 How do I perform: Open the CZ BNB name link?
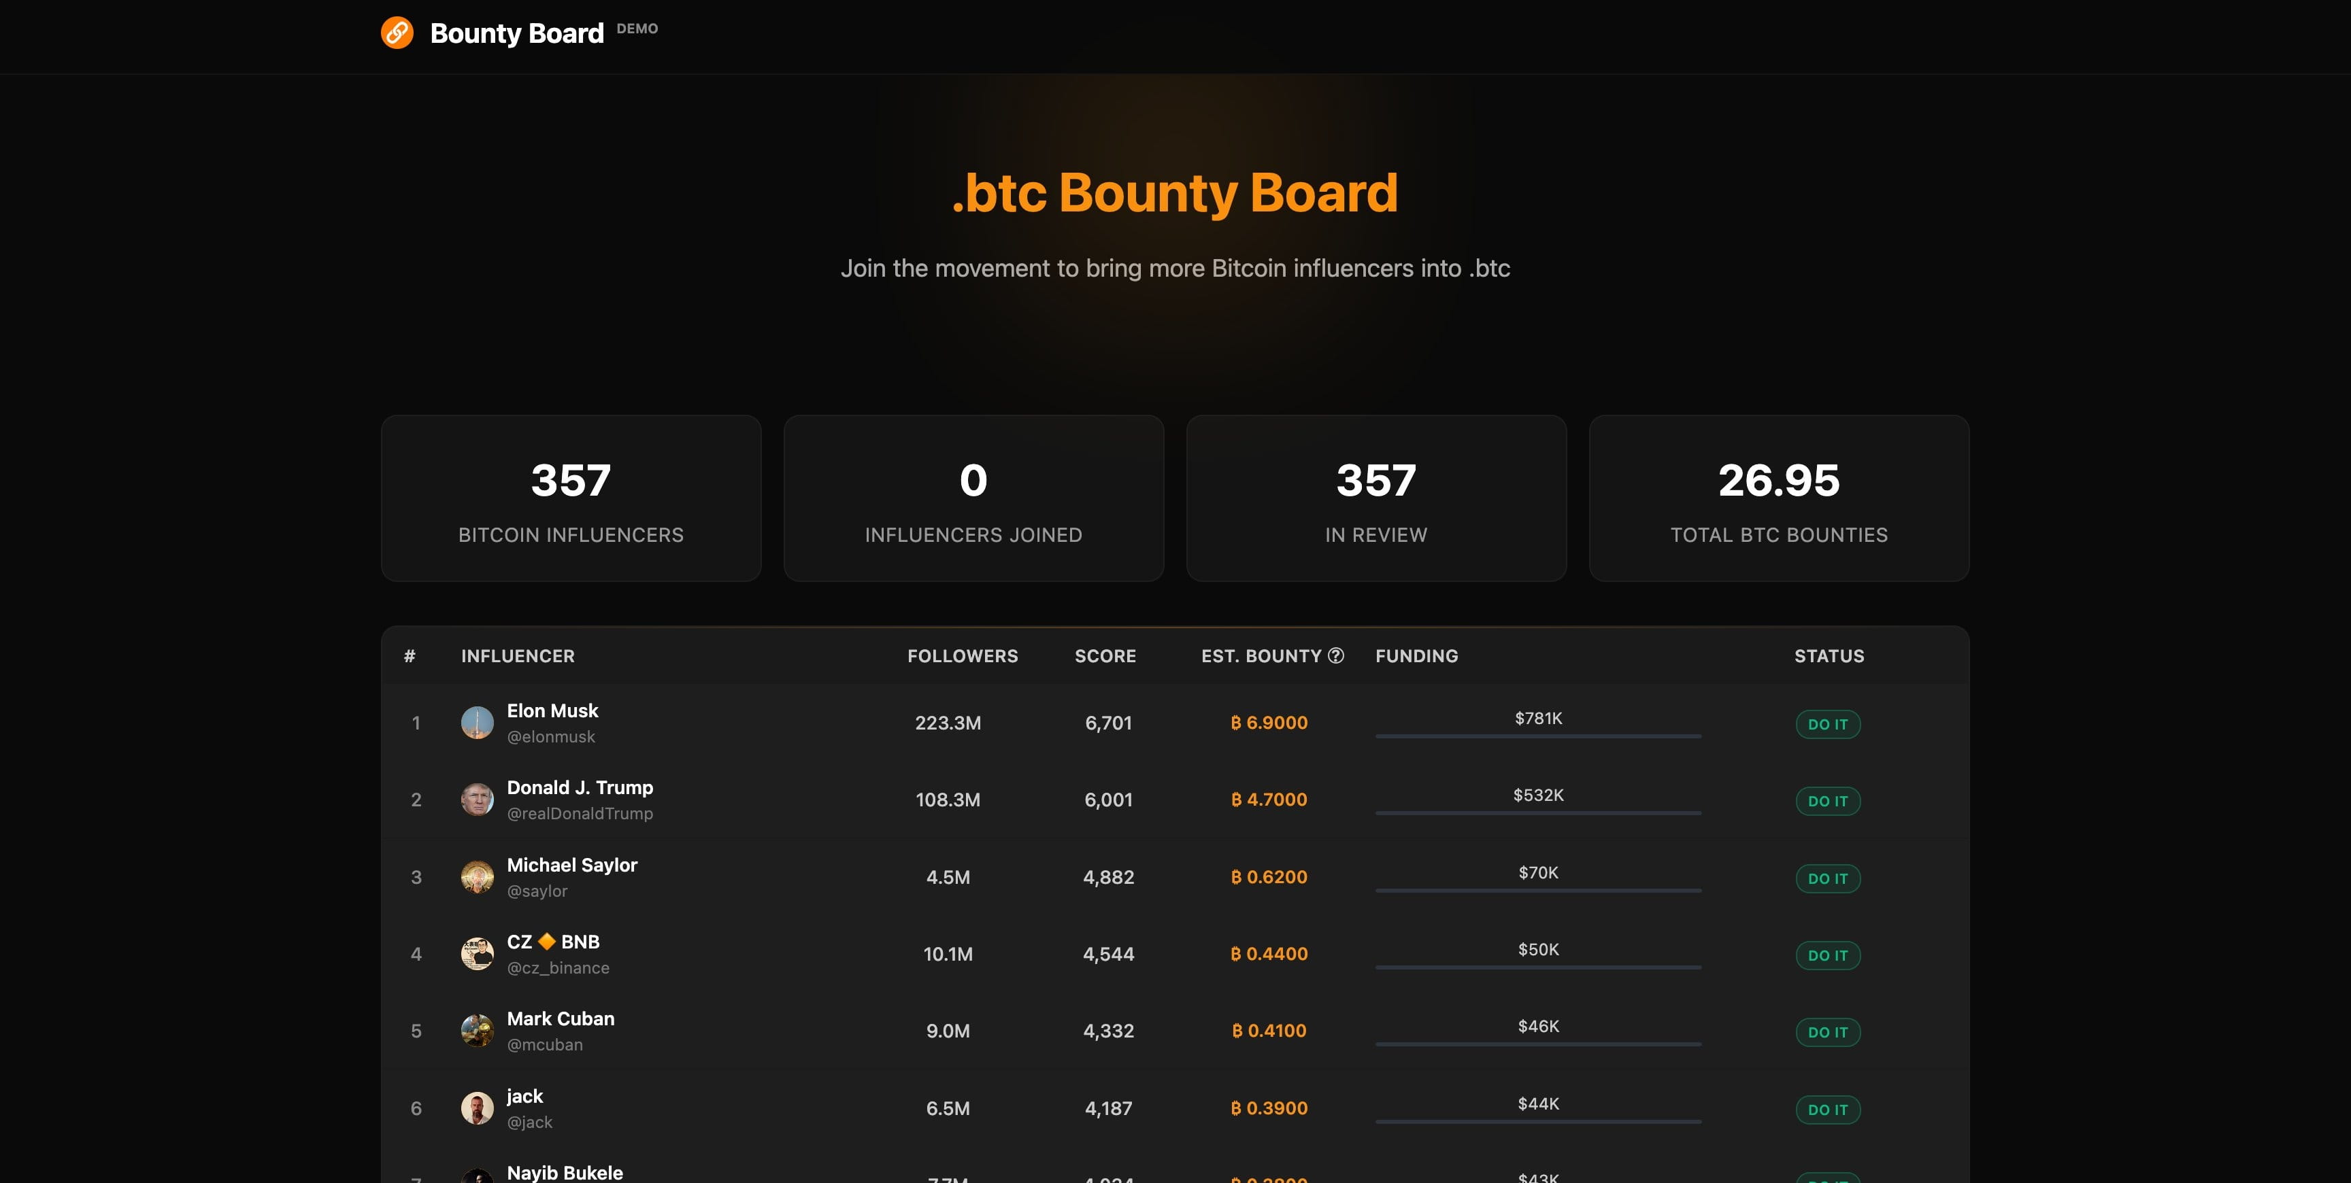point(553,941)
